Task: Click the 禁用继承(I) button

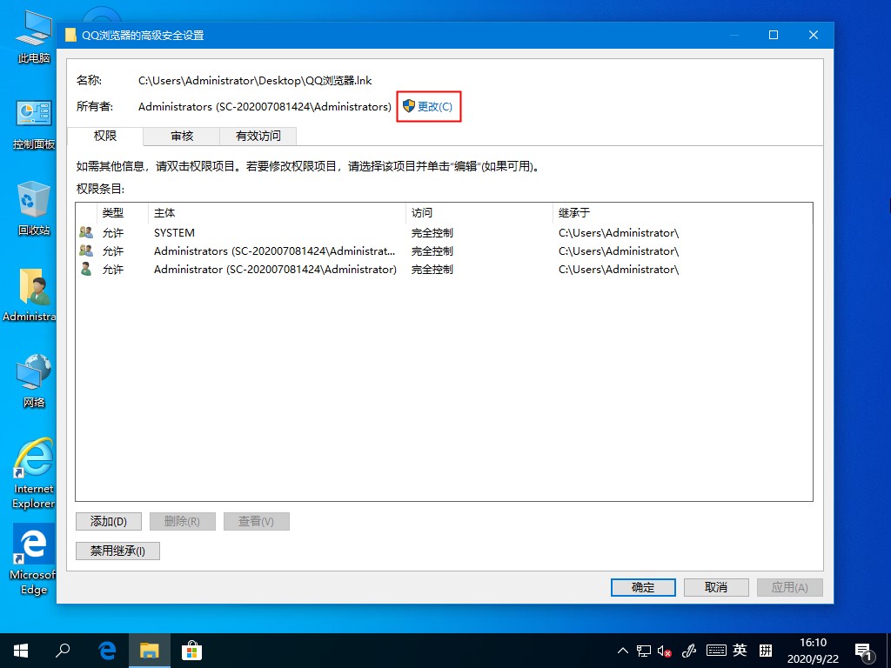Action: (117, 551)
